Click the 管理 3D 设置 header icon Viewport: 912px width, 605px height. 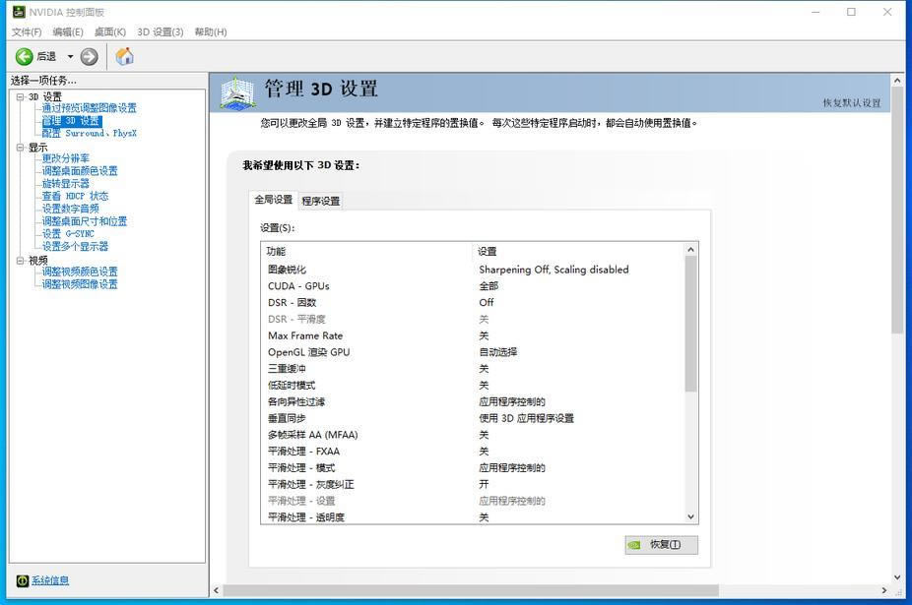(x=237, y=93)
